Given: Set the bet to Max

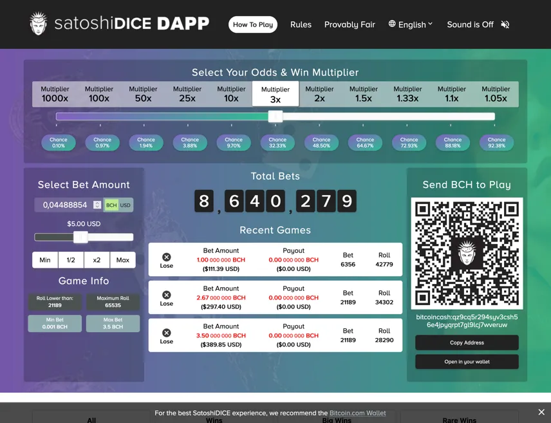Looking at the screenshot, I should 123,260.
